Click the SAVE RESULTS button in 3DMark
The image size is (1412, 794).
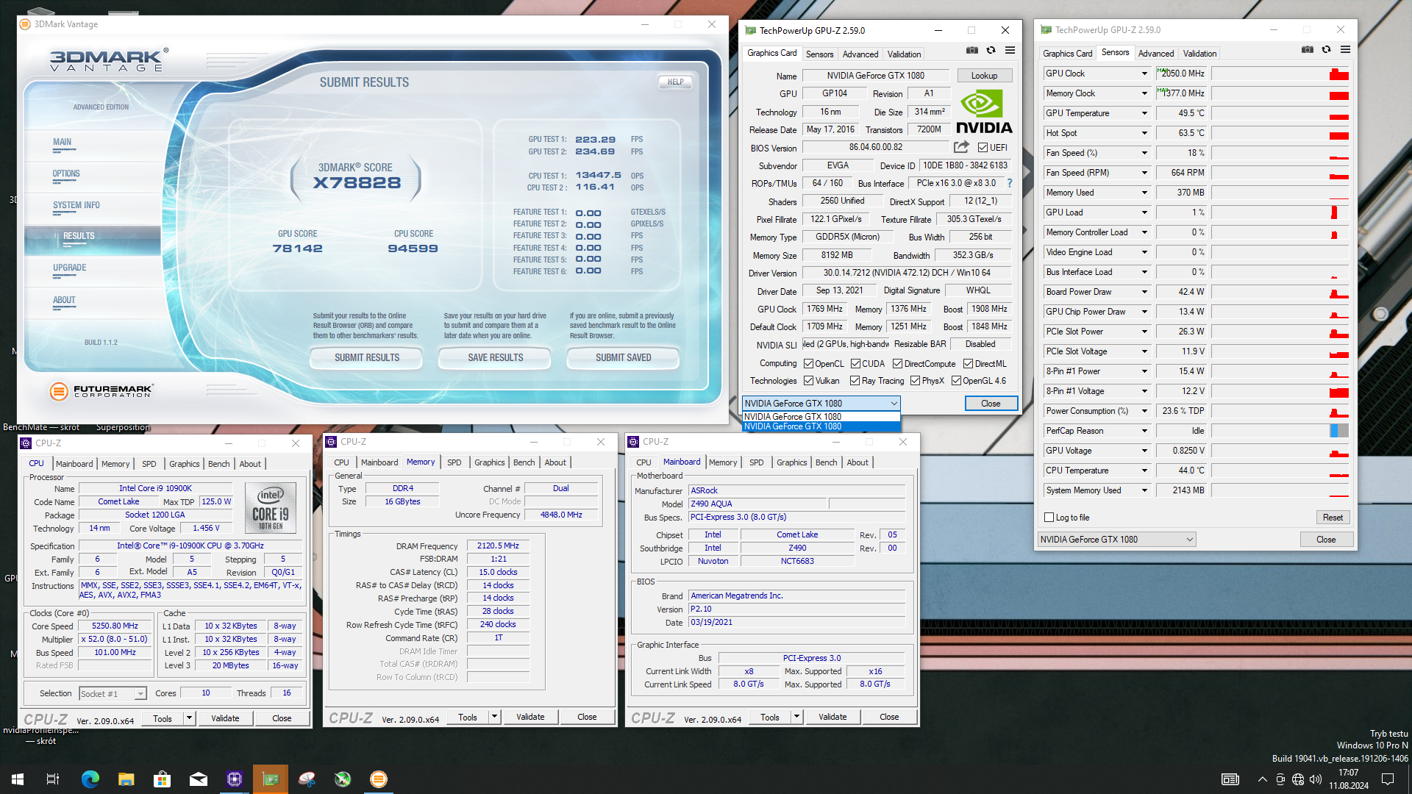click(496, 358)
